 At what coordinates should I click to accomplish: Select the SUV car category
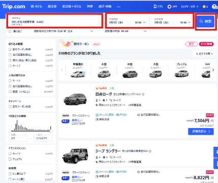[x=206, y=70]
